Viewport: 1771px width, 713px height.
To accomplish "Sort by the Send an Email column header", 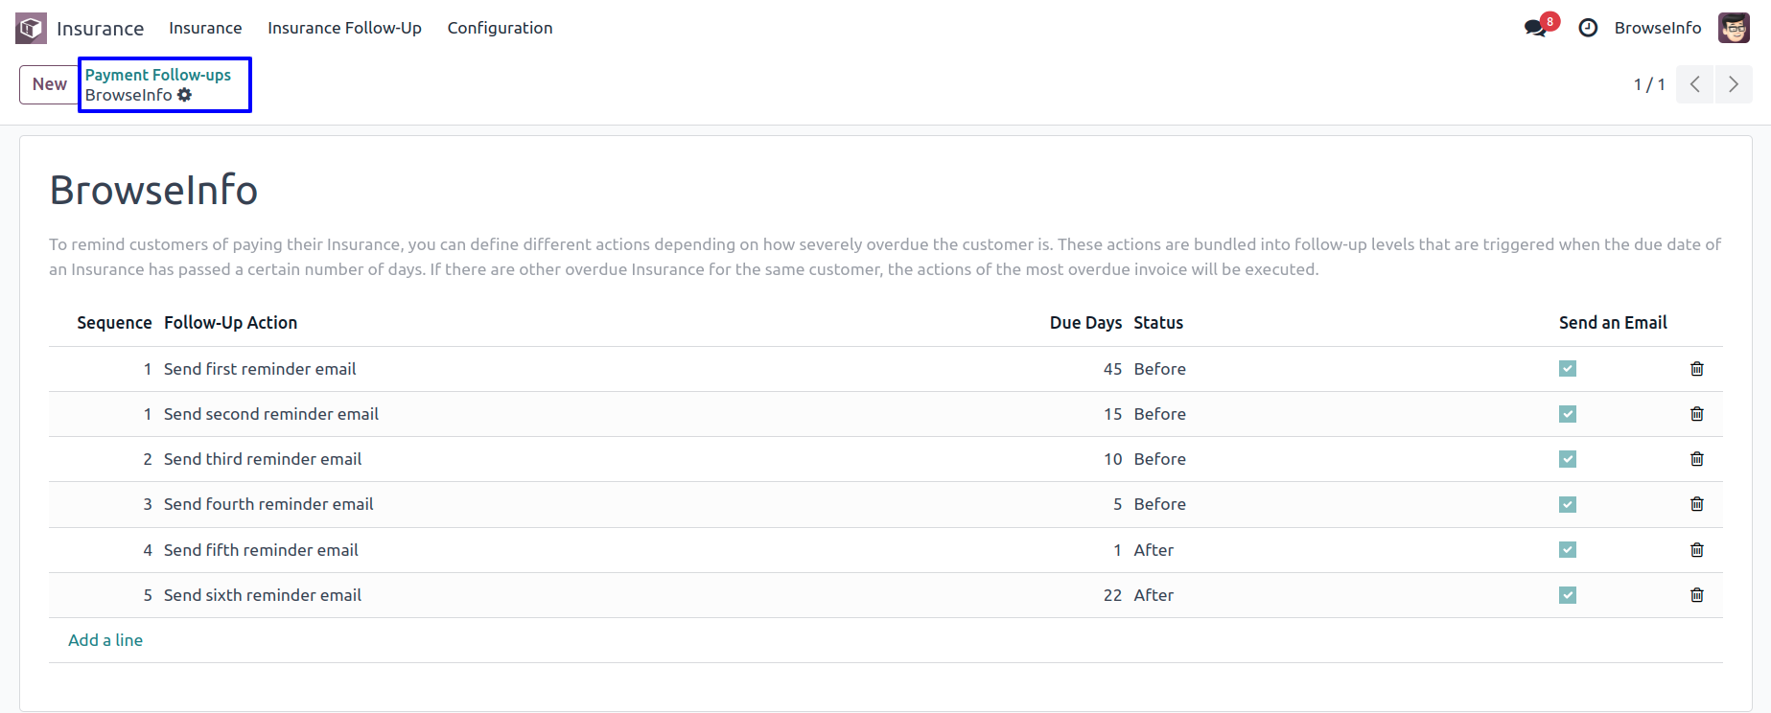I will [x=1613, y=323].
